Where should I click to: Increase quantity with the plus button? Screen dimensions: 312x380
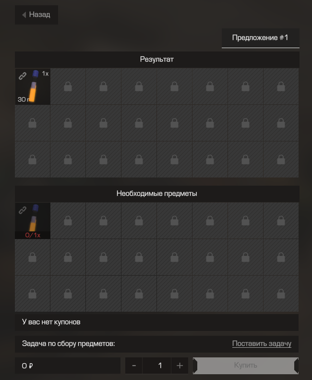180,366
